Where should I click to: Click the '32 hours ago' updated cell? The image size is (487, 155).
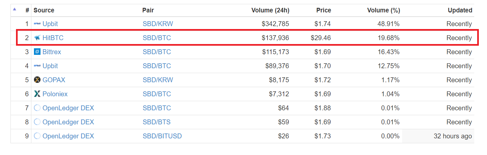tap(452, 136)
